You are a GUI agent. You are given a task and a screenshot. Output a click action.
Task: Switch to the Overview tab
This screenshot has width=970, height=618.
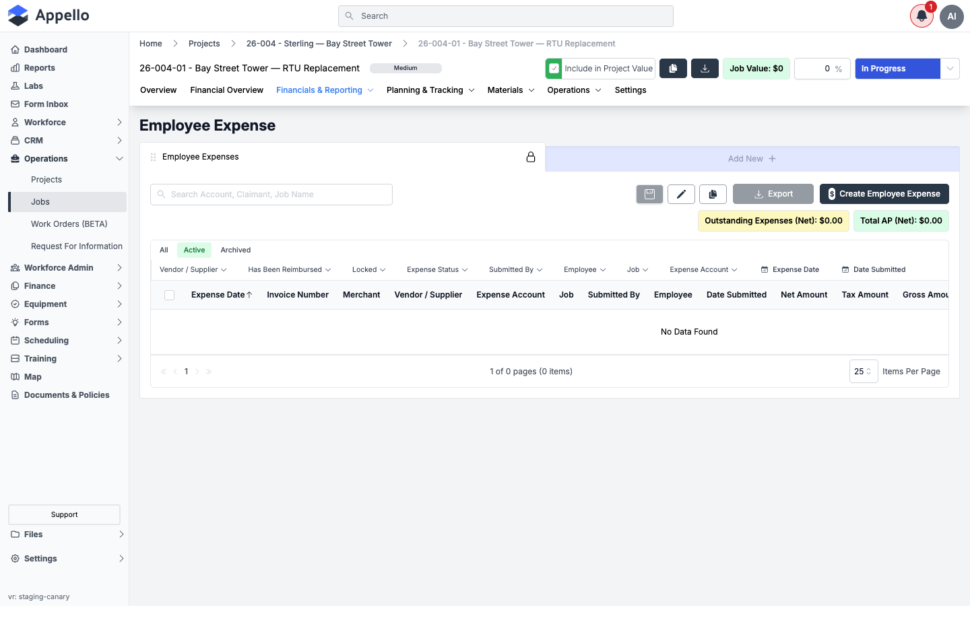pyautogui.click(x=158, y=90)
